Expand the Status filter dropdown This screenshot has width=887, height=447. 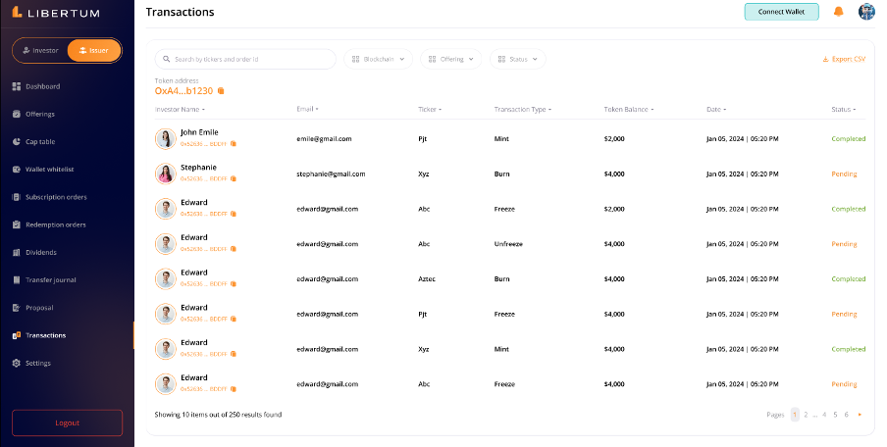[x=517, y=60]
